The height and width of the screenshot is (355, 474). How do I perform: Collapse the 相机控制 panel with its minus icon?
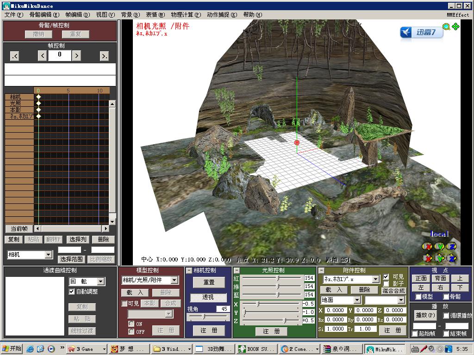[189, 270]
